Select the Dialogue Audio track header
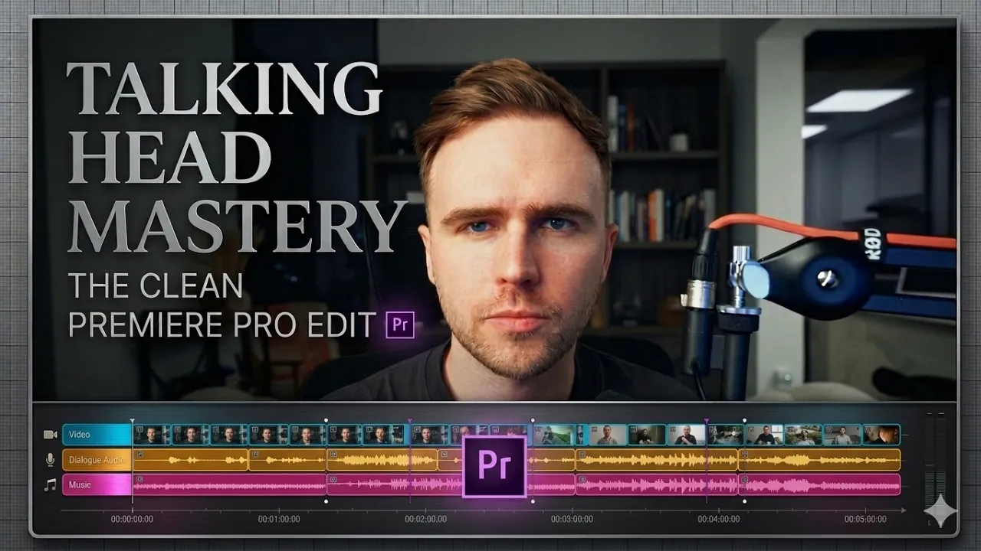The height and width of the screenshot is (551, 981). [x=97, y=460]
